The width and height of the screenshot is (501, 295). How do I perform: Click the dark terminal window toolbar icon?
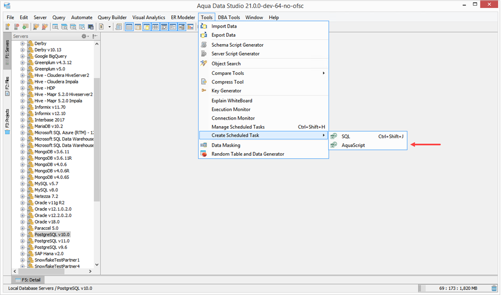click(91, 27)
